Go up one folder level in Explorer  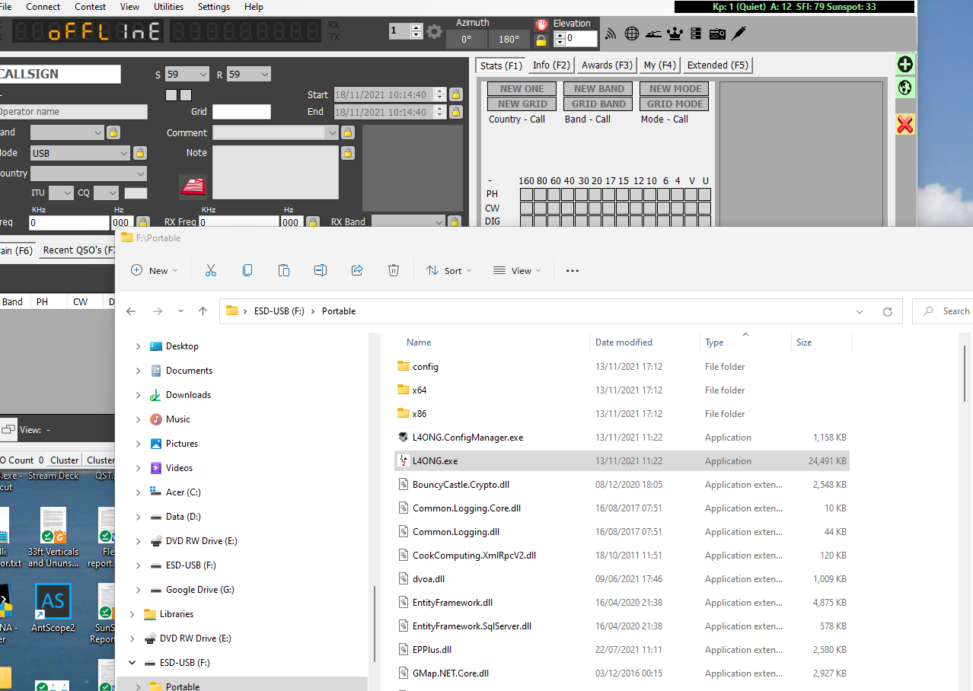coord(203,311)
